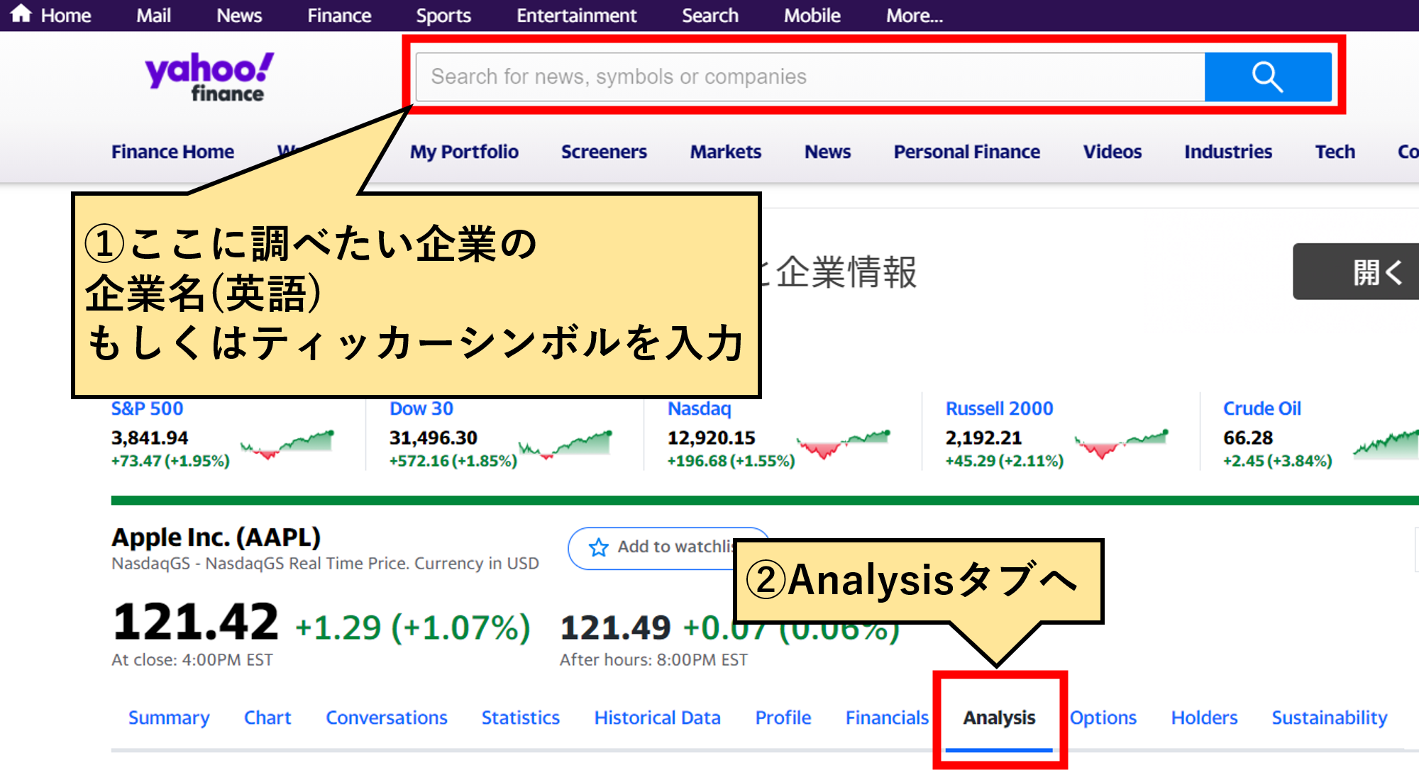Open News in the top purple bar
The height and width of the screenshot is (770, 1419).
pos(239,16)
